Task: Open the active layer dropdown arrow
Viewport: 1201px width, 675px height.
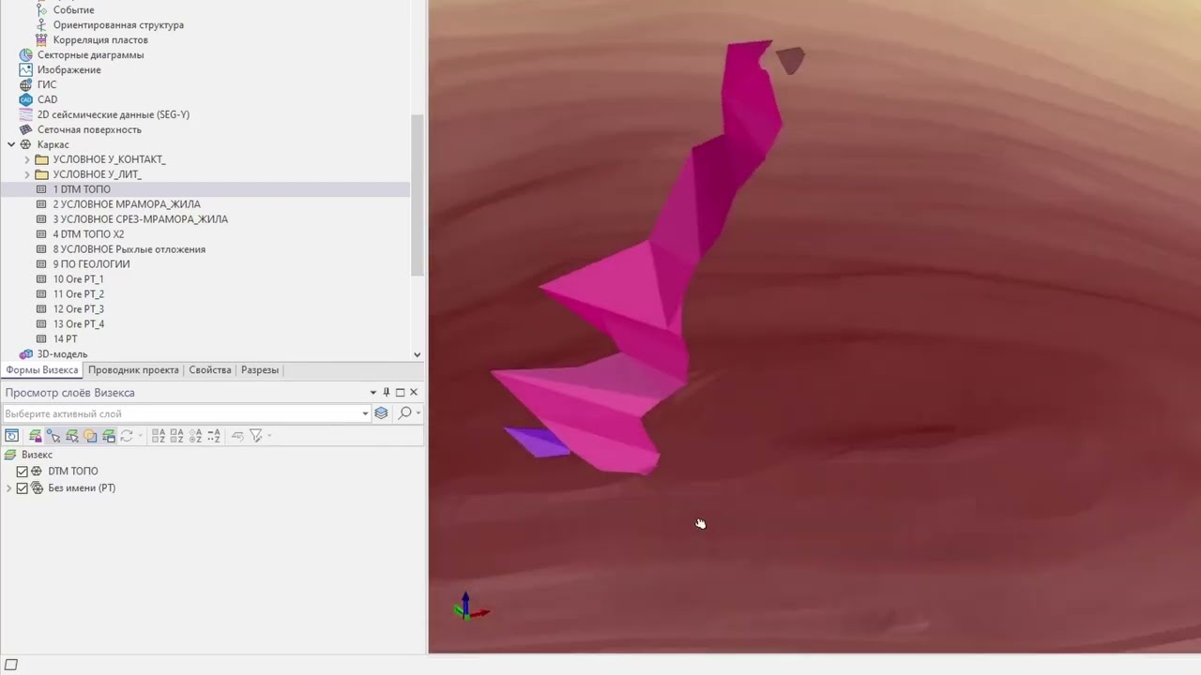Action: pos(365,413)
